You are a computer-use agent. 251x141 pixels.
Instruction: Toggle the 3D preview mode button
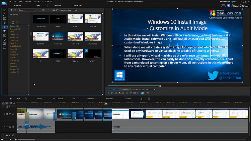click(142, 93)
